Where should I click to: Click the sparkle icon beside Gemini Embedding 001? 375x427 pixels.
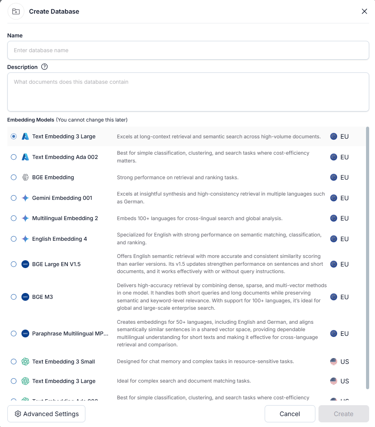(x=25, y=198)
